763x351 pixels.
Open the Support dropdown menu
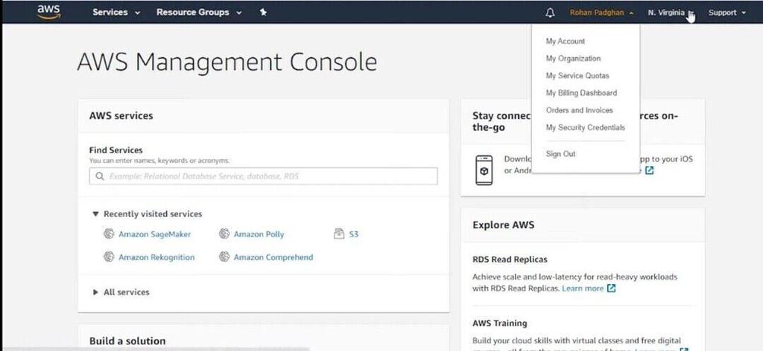[726, 13]
